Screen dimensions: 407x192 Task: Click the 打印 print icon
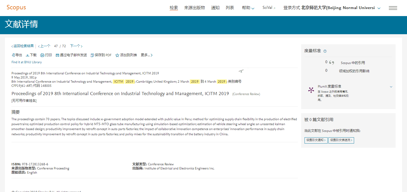click(42, 55)
